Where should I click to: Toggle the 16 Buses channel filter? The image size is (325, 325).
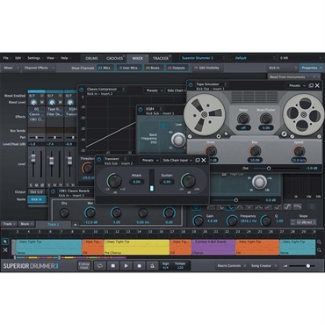tap(153, 68)
